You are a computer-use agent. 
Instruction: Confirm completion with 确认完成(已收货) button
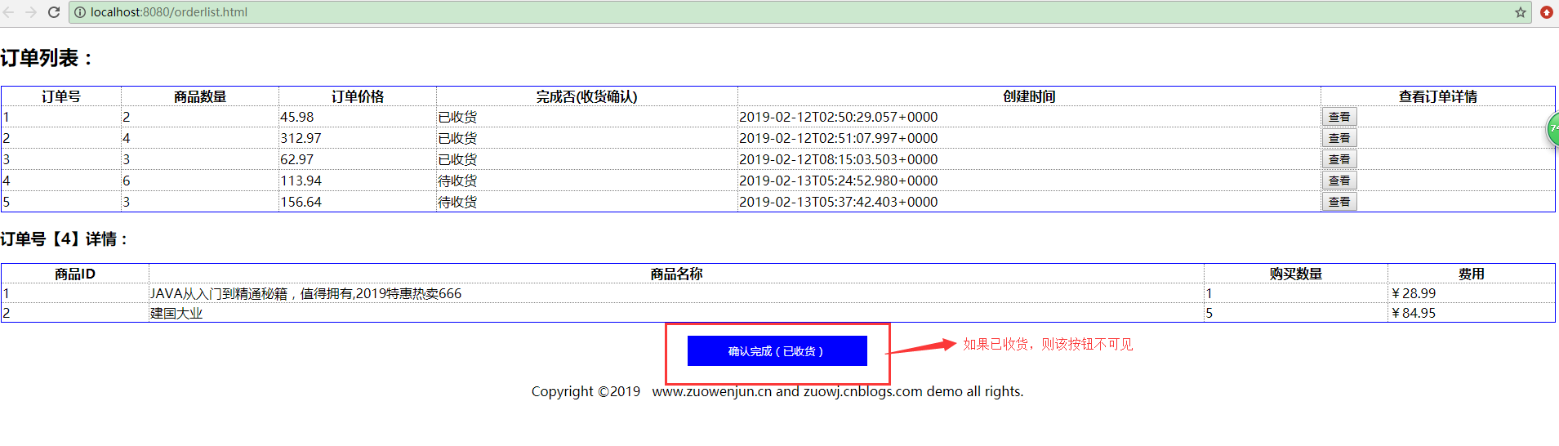click(777, 351)
